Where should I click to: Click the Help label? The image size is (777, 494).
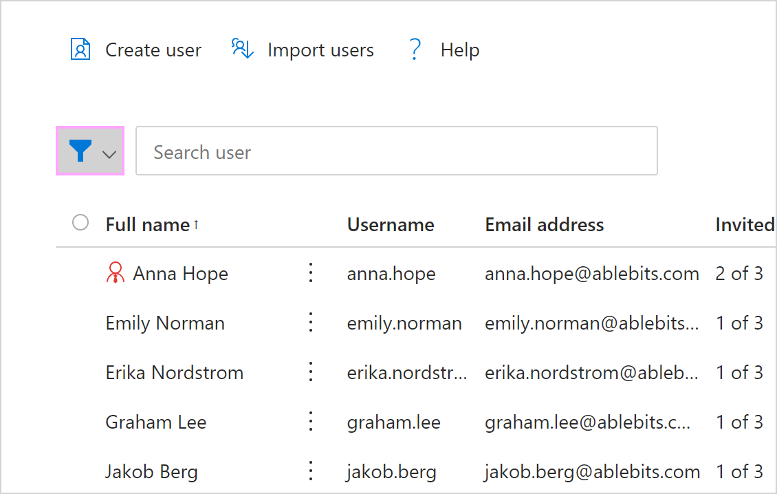click(x=460, y=50)
